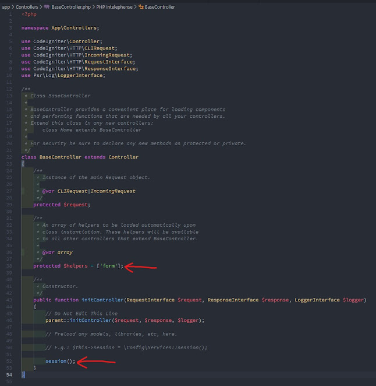Click comment 'class Home extends BaseController'
Image resolution: width=376 pixels, height=386 pixels.
pos(91,130)
